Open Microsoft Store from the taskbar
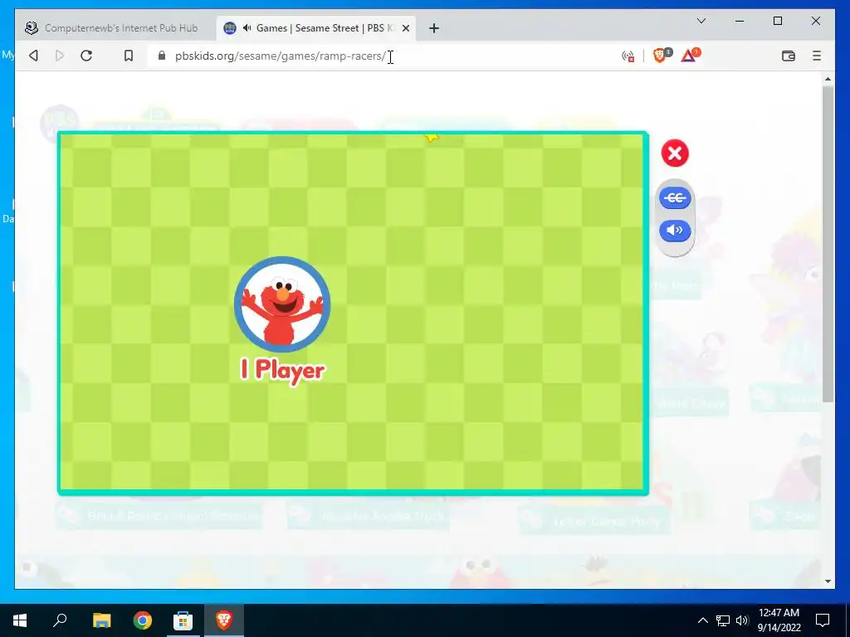The height and width of the screenshot is (637, 850). tap(183, 620)
